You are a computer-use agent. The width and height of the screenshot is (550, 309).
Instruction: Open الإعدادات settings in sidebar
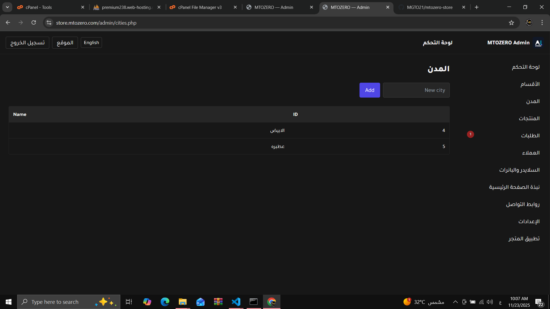(529, 221)
